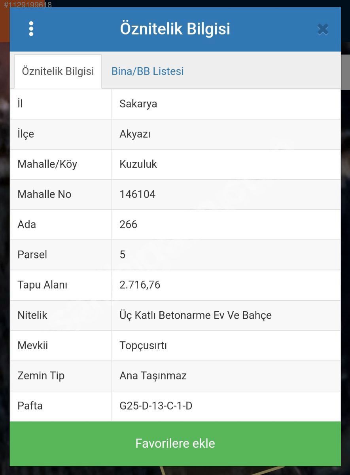Screen dimensions: 350x475
Task: Select the Kuzuluk neighborhood value
Action: pyautogui.click(x=138, y=164)
